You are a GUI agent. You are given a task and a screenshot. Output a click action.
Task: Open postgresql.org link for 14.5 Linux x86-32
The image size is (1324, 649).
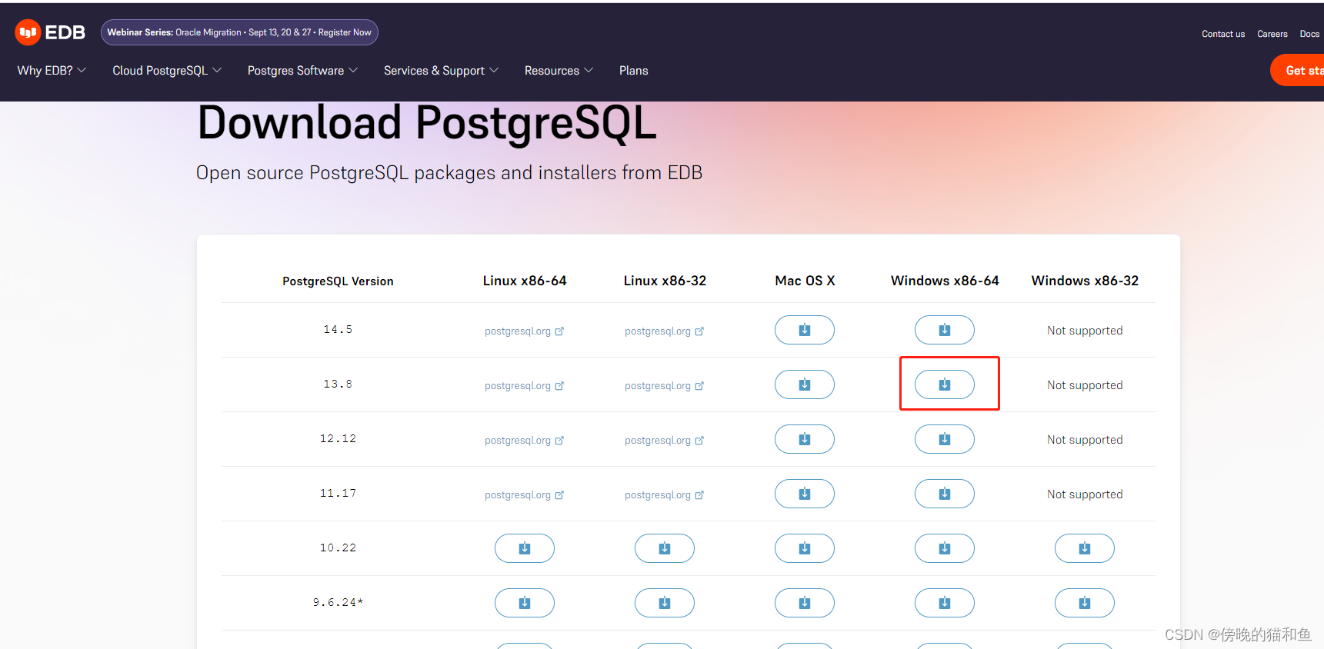tap(664, 331)
